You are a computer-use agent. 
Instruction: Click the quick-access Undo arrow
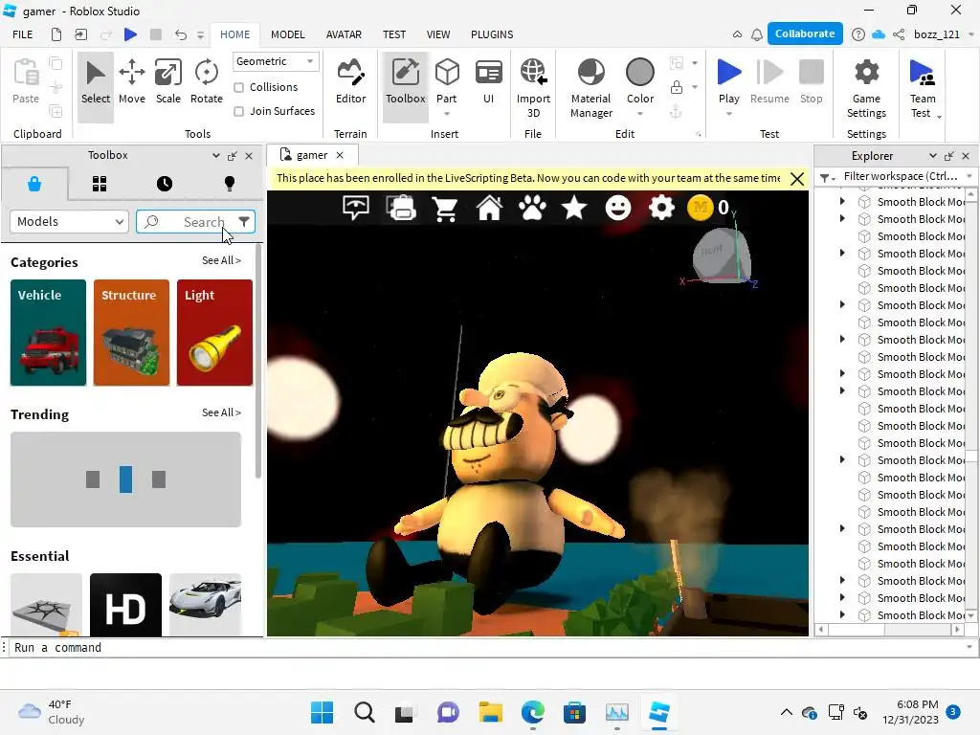pyautogui.click(x=181, y=34)
